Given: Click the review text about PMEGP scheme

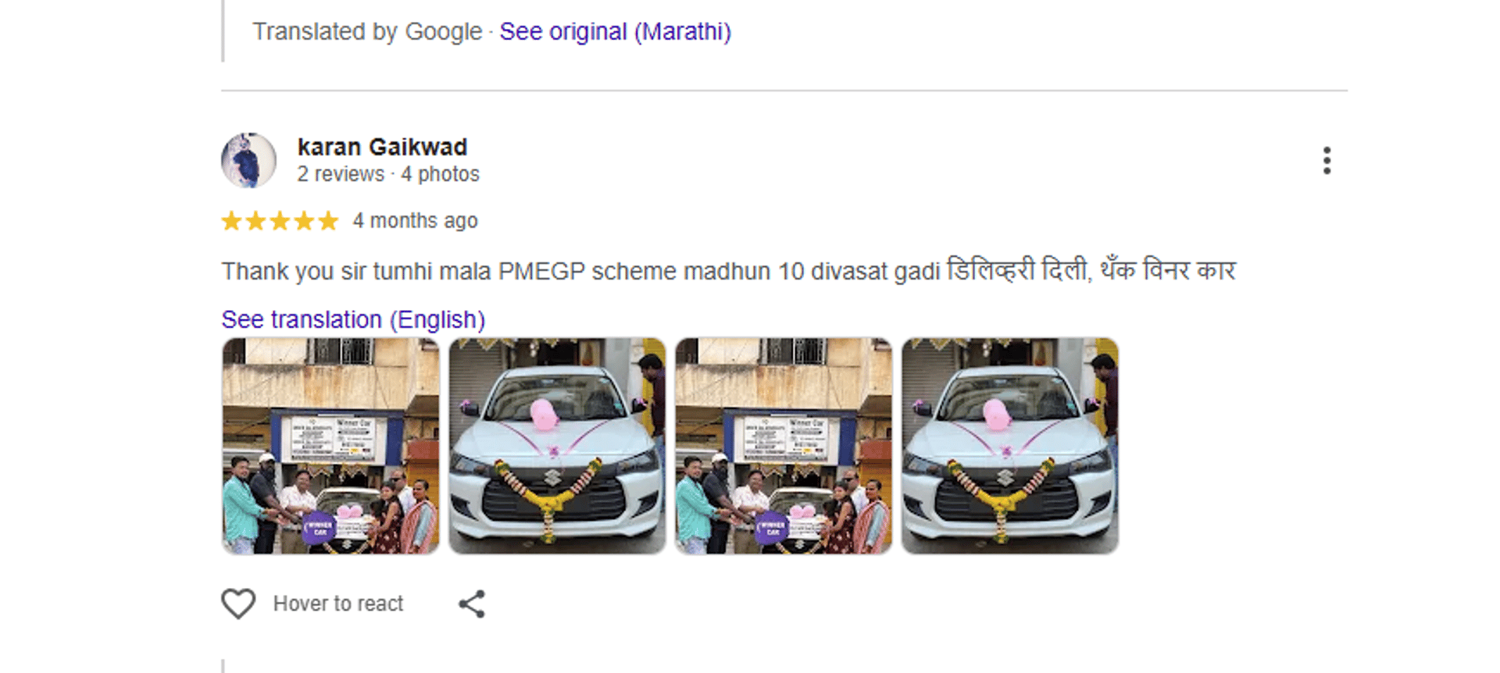Looking at the screenshot, I should click(728, 271).
